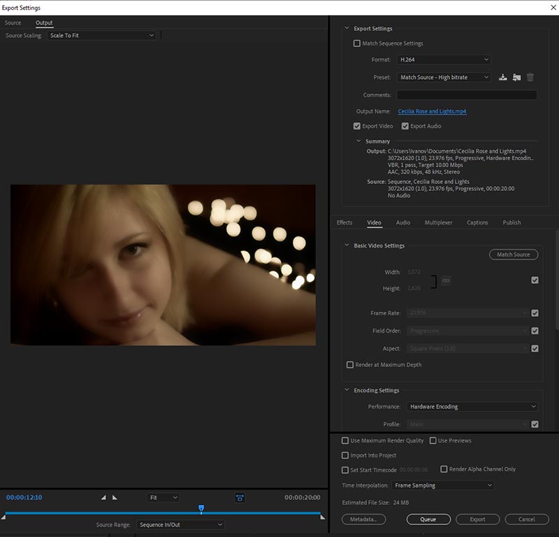This screenshot has width=559, height=537.
Task: Click the video preview frame
Action: (163, 265)
